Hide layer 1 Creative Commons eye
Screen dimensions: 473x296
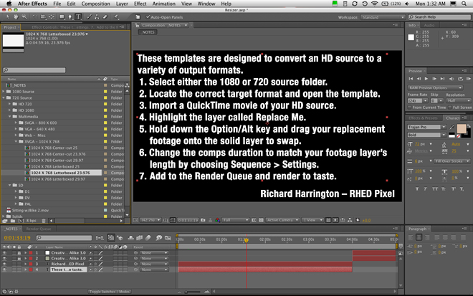[4, 253]
